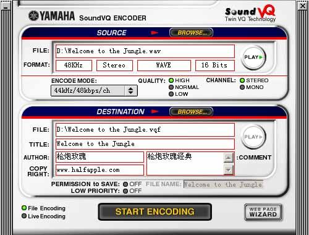309x235 pixels.
Task: Play the destination VQF file
Action: click(x=253, y=137)
